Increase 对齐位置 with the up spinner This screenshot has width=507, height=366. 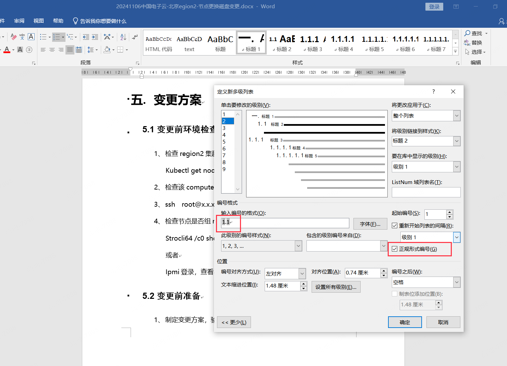click(384, 271)
